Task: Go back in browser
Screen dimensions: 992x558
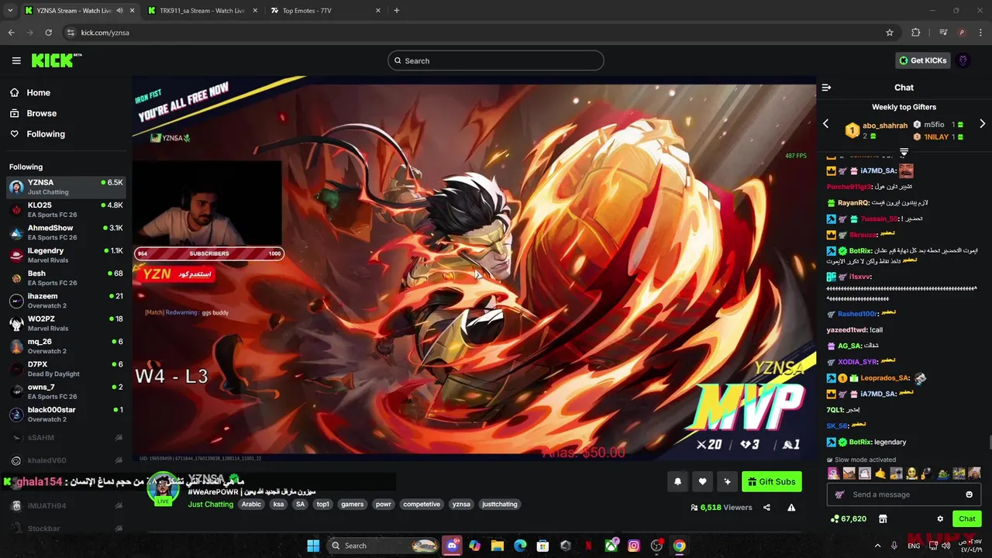Action: [x=11, y=33]
